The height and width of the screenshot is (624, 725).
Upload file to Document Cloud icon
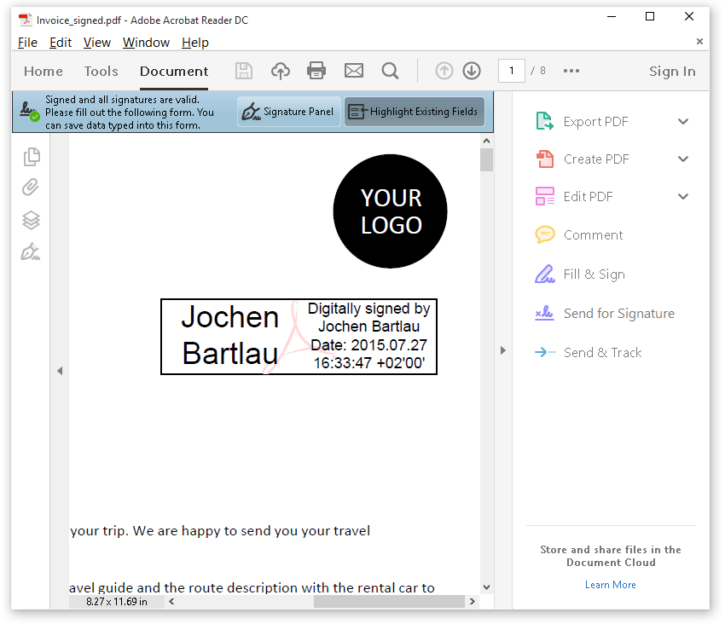click(x=281, y=72)
